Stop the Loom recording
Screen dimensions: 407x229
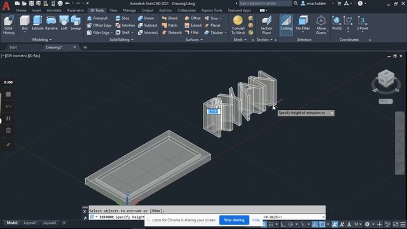pyautogui.click(x=8, y=94)
